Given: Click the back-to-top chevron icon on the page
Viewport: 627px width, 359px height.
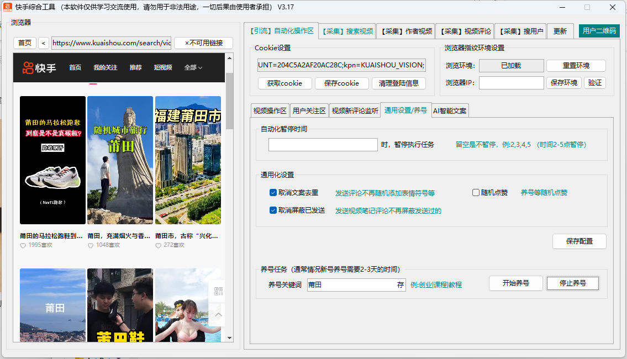Looking at the screenshot, I should (218, 315).
